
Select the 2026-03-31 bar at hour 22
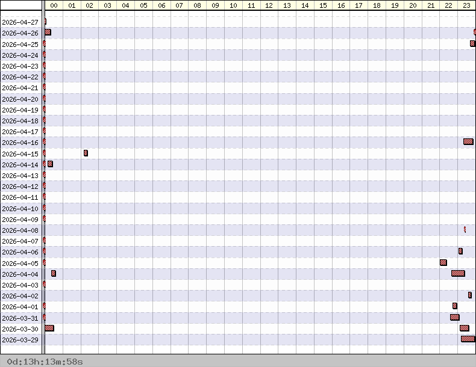point(454,317)
